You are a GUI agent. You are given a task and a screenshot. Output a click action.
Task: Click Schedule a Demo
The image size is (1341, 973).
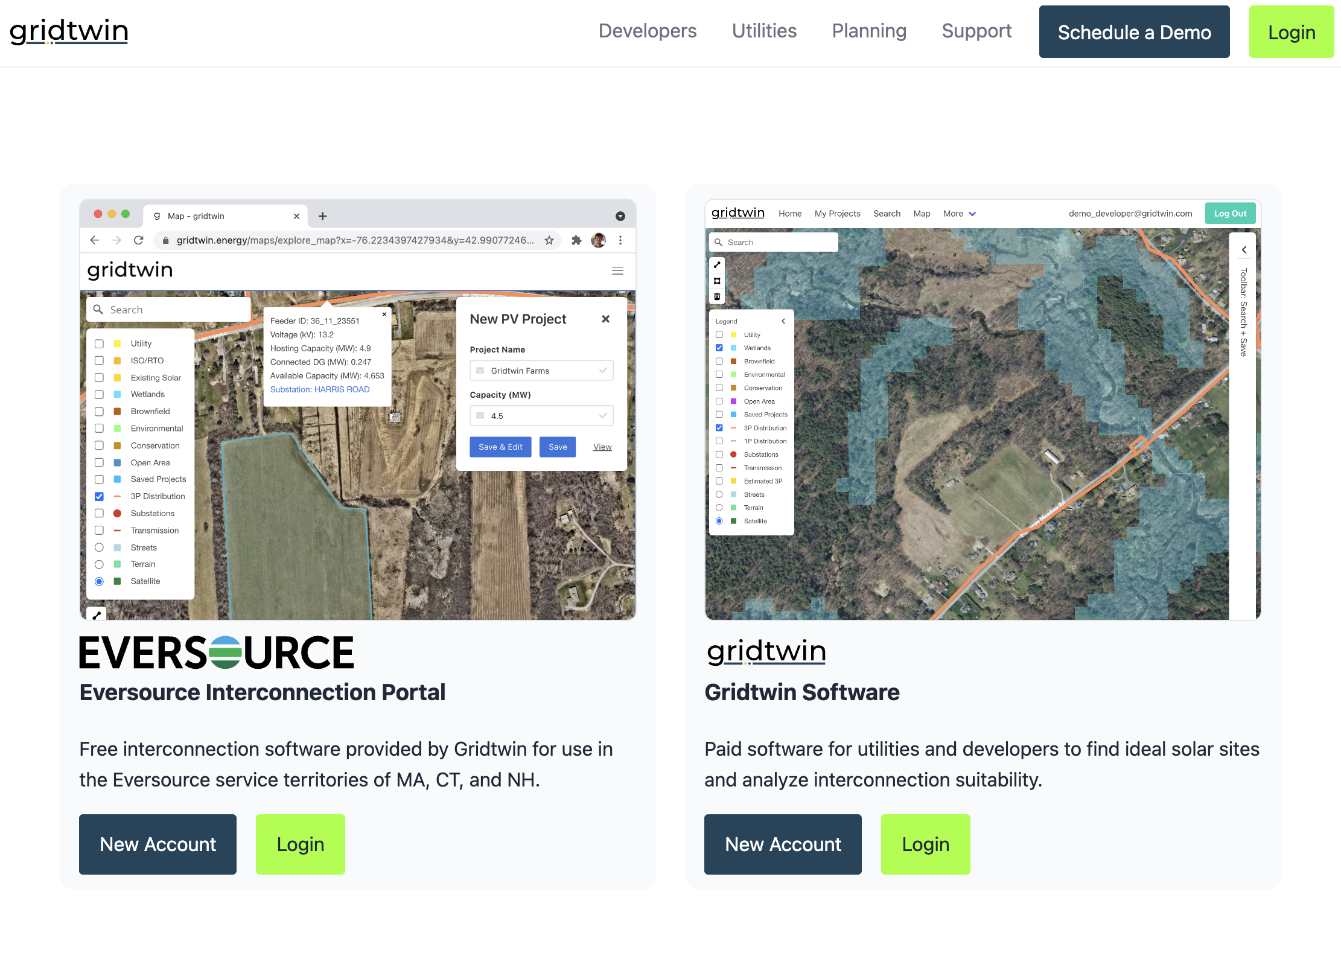tap(1134, 31)
